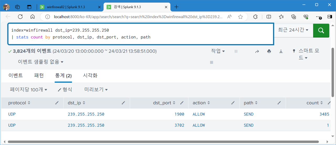Click dst_port value 3702
336x145 pixels.
(179, 125)
